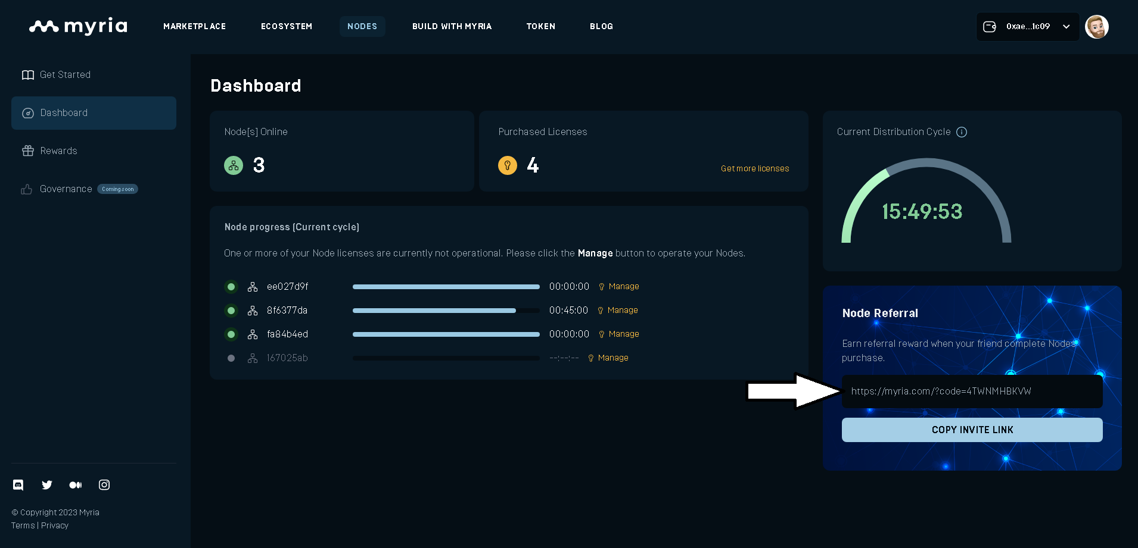Click progress bar of node ee027d9f
This screenshot has width=1138, height=548.
point(446,287)
